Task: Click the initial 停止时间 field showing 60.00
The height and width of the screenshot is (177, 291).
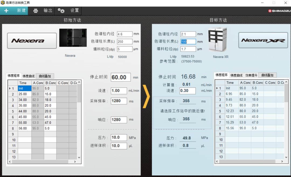Action: tap(120, 77)
